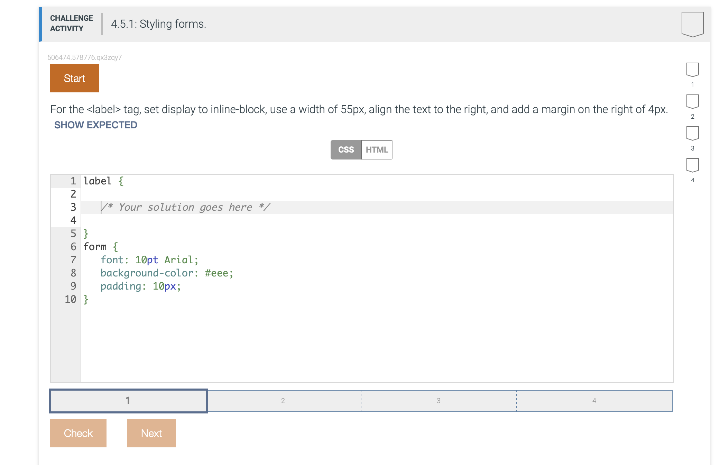720x465 pixels.
Task: Select progress segment 3
Action: click(x=439, y=401)
